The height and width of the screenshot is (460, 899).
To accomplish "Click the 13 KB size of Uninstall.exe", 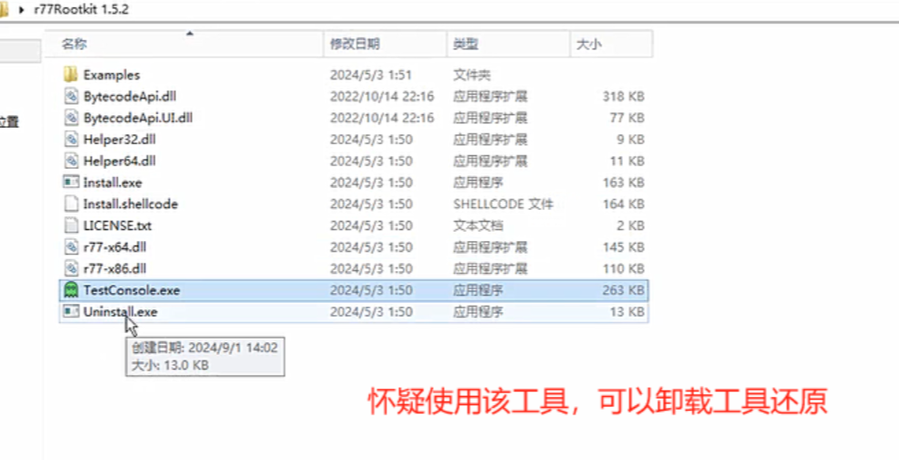I will 628,312.
